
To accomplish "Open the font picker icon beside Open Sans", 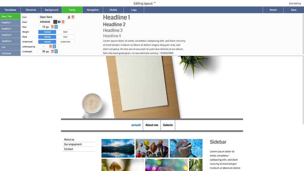I will (69, 17).
